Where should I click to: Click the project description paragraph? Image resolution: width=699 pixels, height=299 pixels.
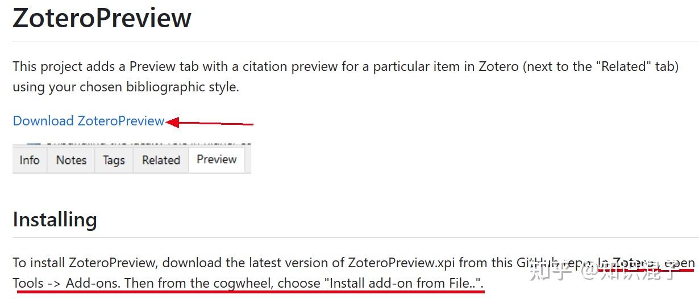pyautogui.click(x=341, y=67)
